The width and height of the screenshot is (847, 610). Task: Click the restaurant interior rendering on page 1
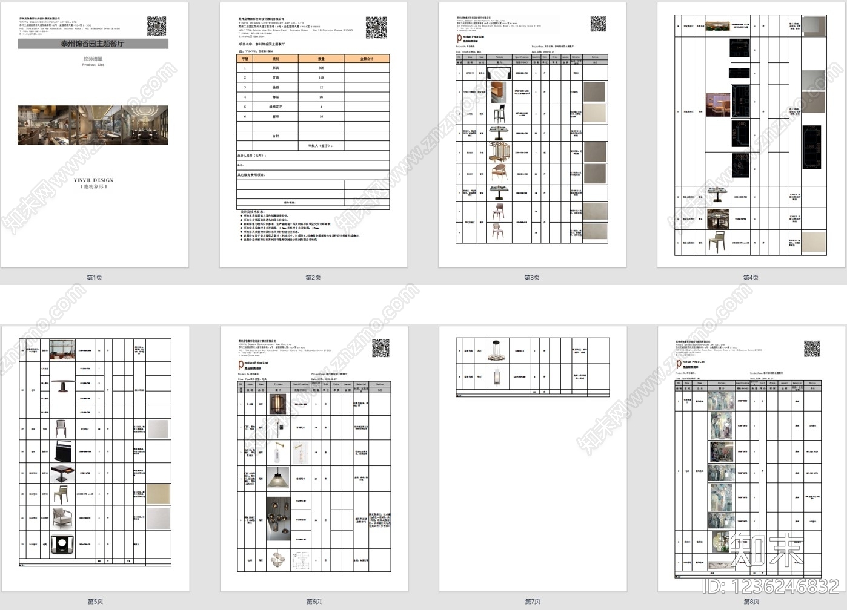(x=93, y=125)
